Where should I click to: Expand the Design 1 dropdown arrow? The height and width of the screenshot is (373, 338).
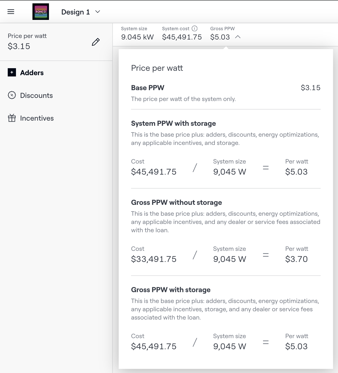pyautogui.click(x=98, y=12)
